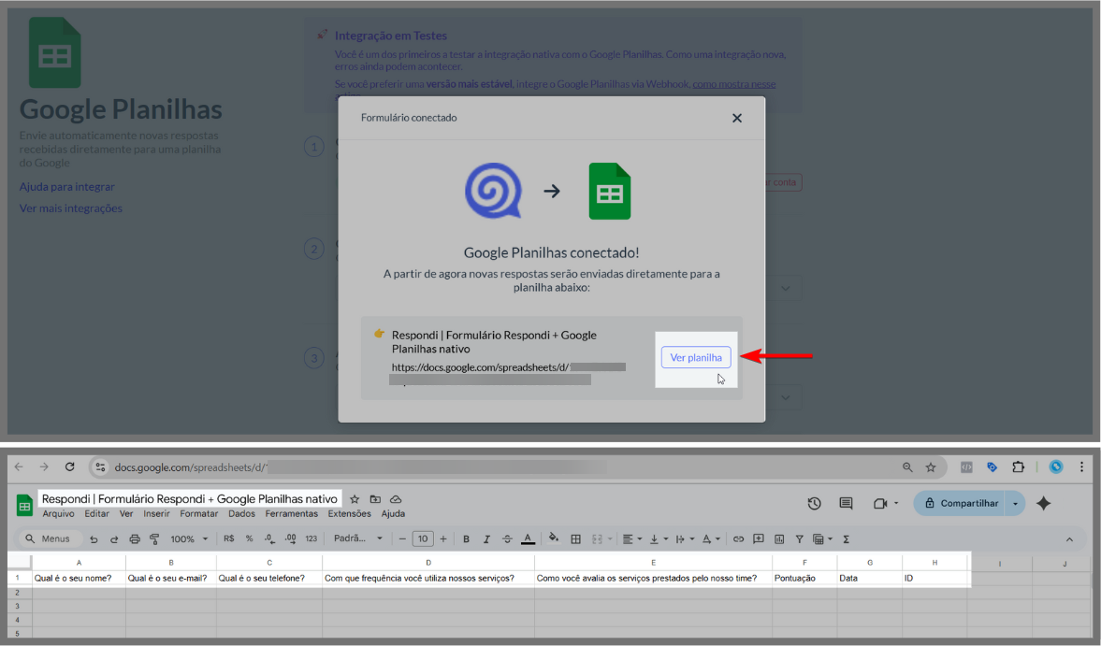
Task: Open browser extensions puzzle icon
Action: 1018,467
